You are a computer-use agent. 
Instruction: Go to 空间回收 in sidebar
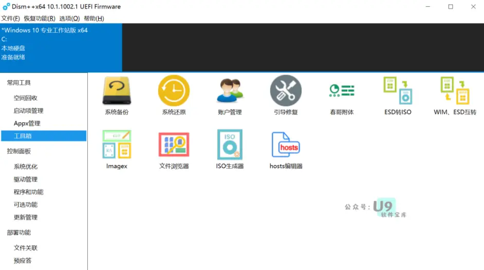(x=25, y=98)
